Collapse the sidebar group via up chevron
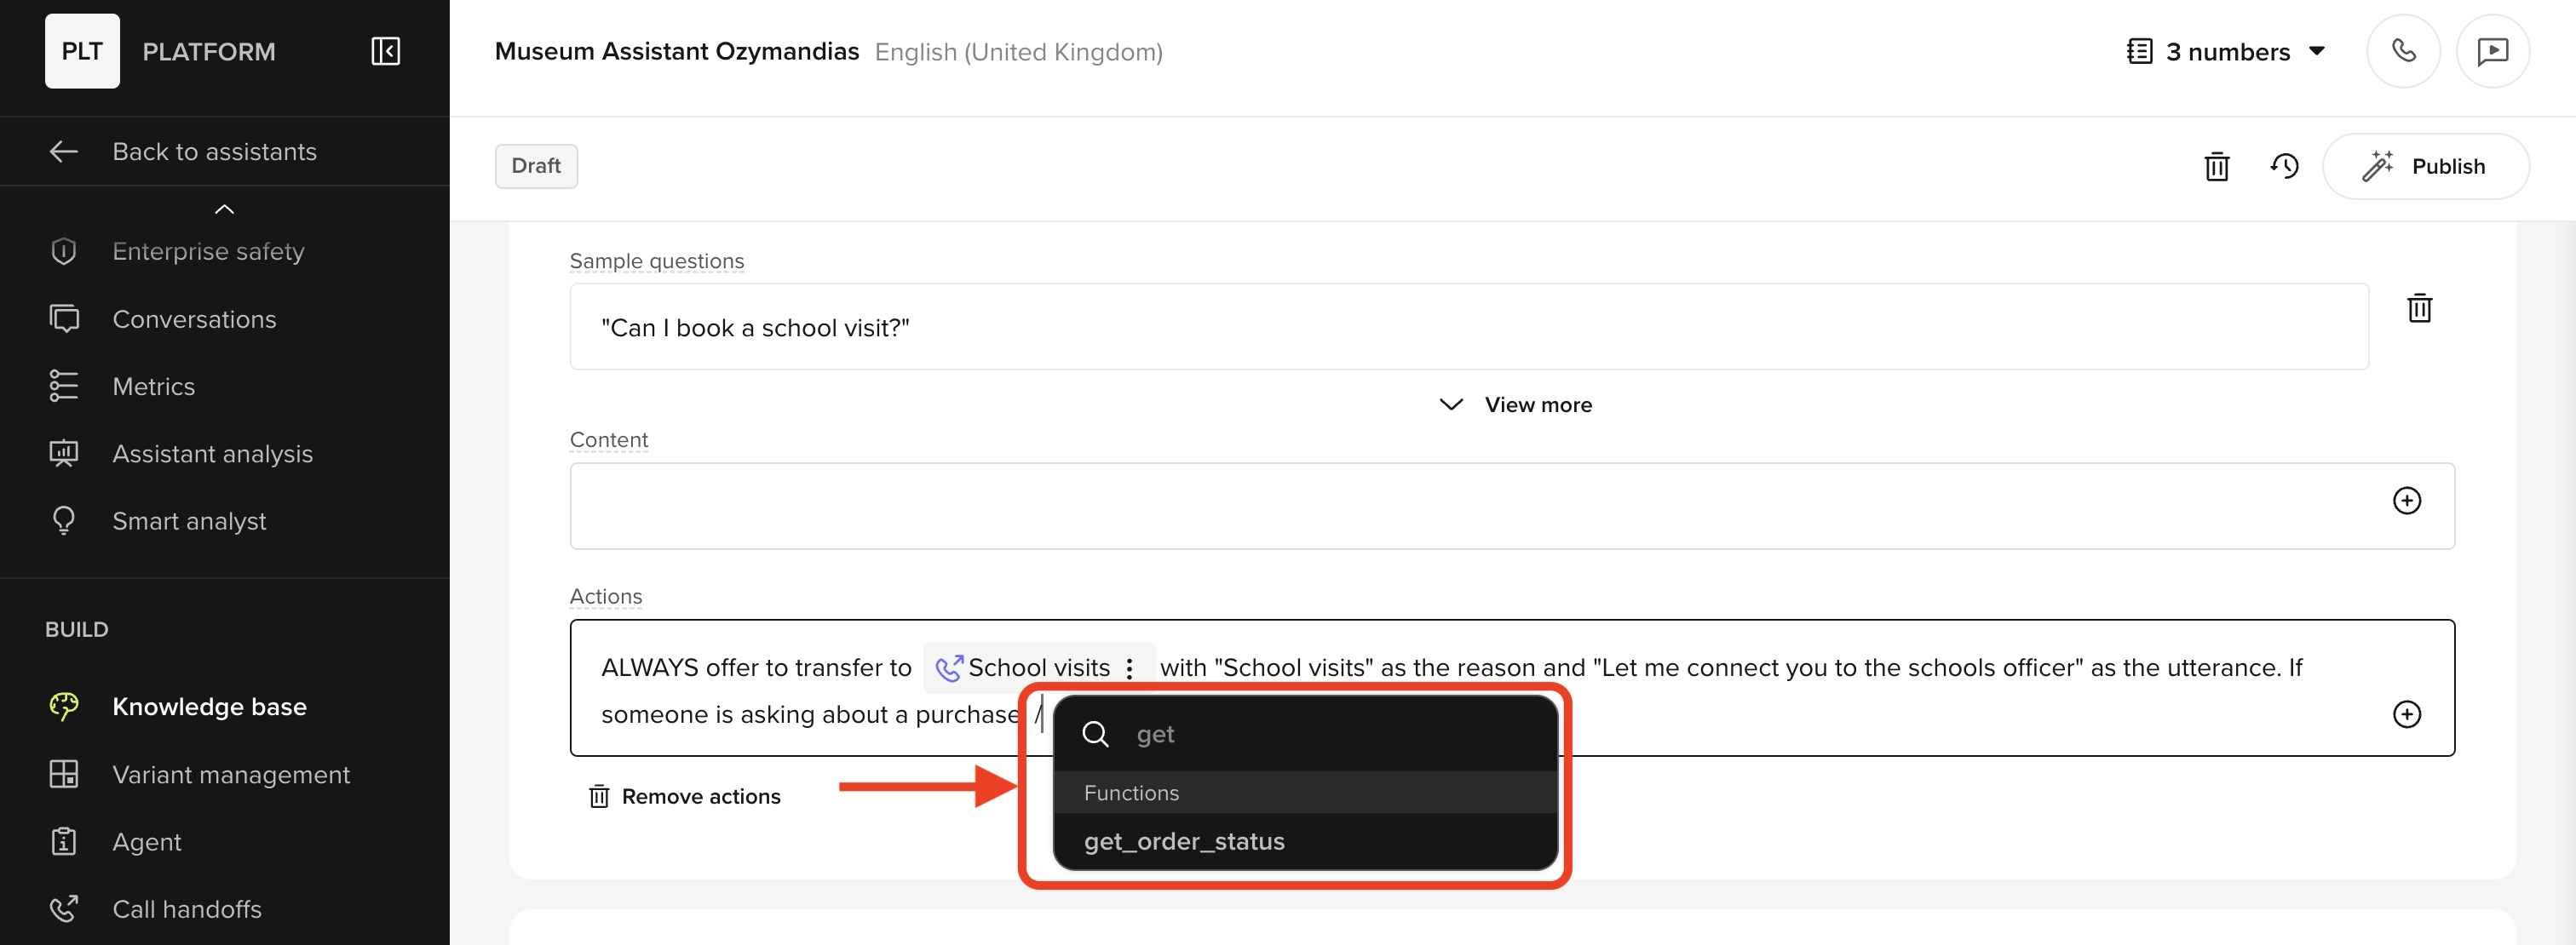The image size is (2576, 945). (x=224, y=209)
